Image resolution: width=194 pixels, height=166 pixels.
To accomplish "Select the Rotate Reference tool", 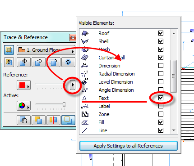I will [x=38, y=62].
